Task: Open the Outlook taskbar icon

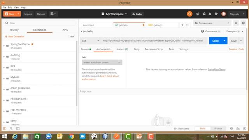Action: (x=60, y=136)
